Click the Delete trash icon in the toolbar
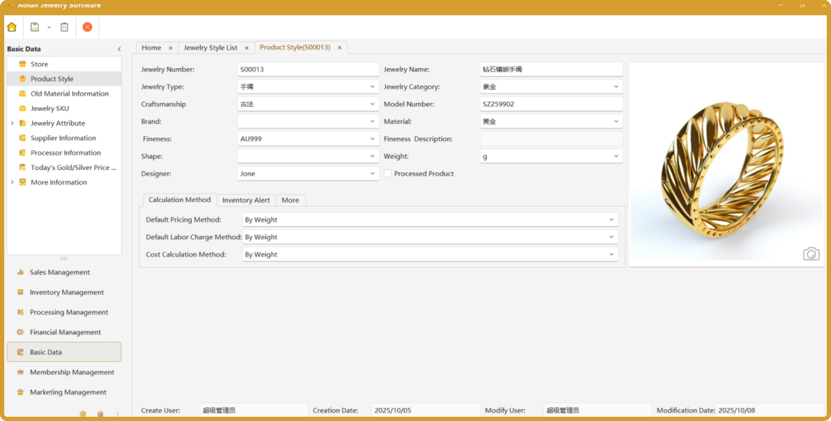Image resolution: width=831 pixels, height=421 pixels. click(x=64, y=27)
